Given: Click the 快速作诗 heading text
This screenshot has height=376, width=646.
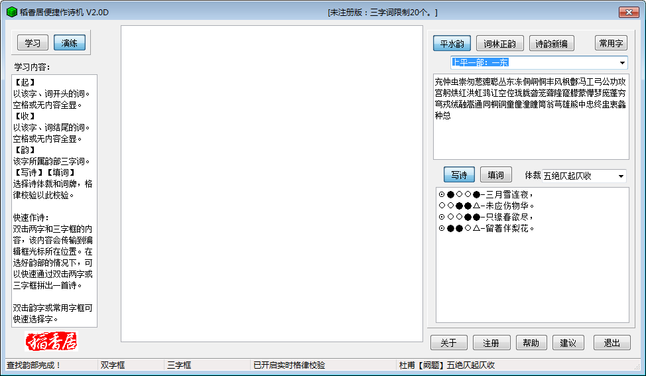Looking at the screenshot, I should point(31,218).
